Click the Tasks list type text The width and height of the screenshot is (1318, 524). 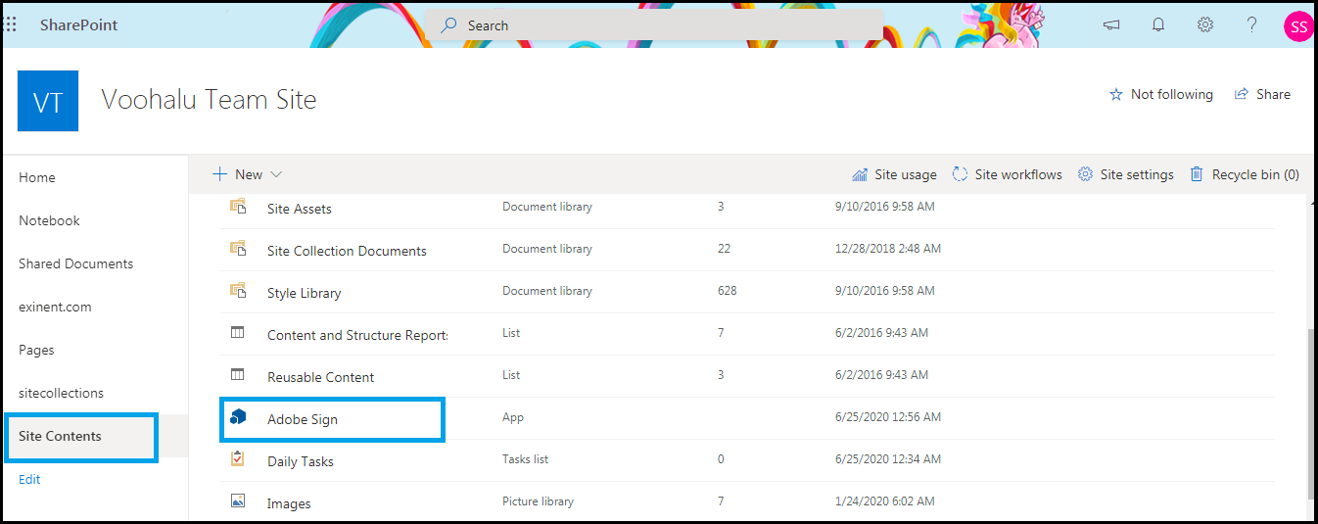(x=525, y=459)
